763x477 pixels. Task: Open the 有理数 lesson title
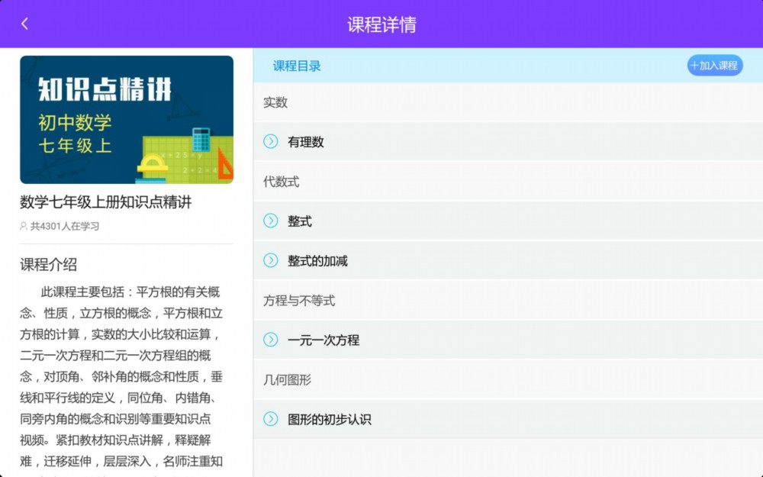[306, 142]
